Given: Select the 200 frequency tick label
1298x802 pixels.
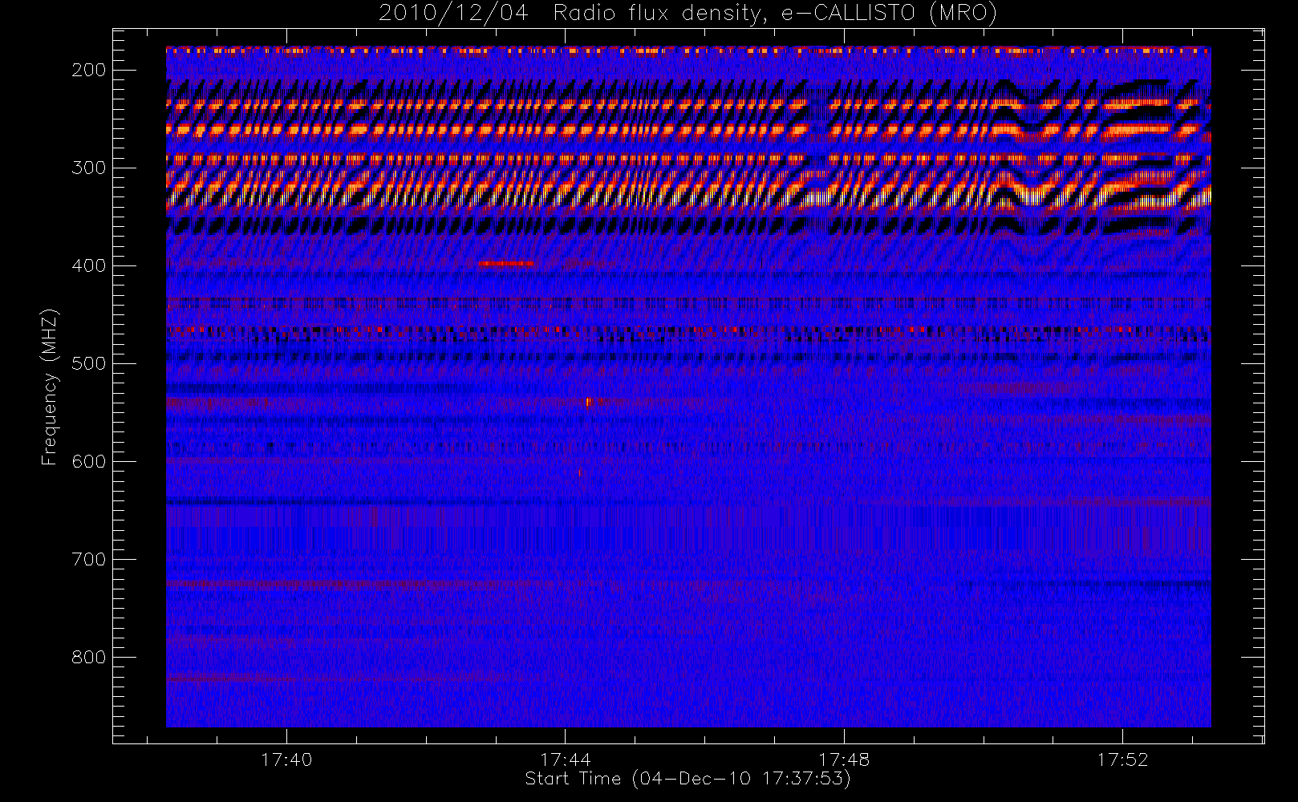Looking at the screenshot, I should pos(88,70).
